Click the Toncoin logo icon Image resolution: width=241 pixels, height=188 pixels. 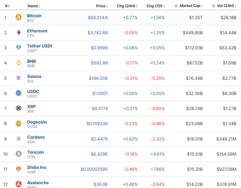point(19,154)
